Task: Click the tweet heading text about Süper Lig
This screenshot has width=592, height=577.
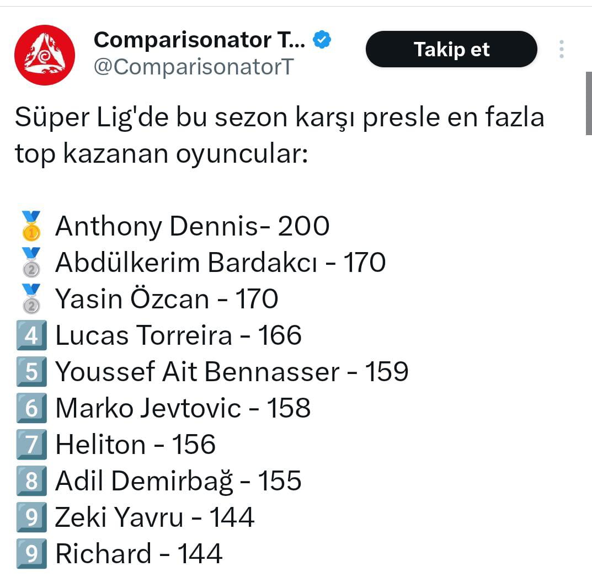Action: [279, 136]
